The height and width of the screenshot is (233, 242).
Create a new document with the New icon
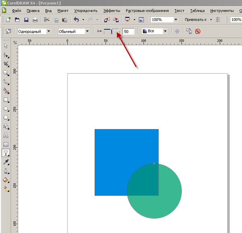[x=8, y=20]
